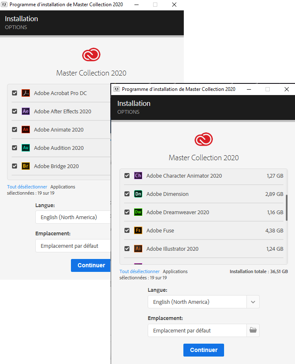
Task: Click Emplacement par défaut field in back window
Action: pyautogui.click(x=73, y=246)
